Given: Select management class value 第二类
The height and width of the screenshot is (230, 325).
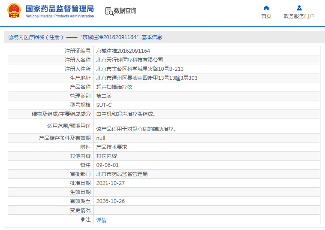Looking at the screenshot, I should [x=104, y=96].
